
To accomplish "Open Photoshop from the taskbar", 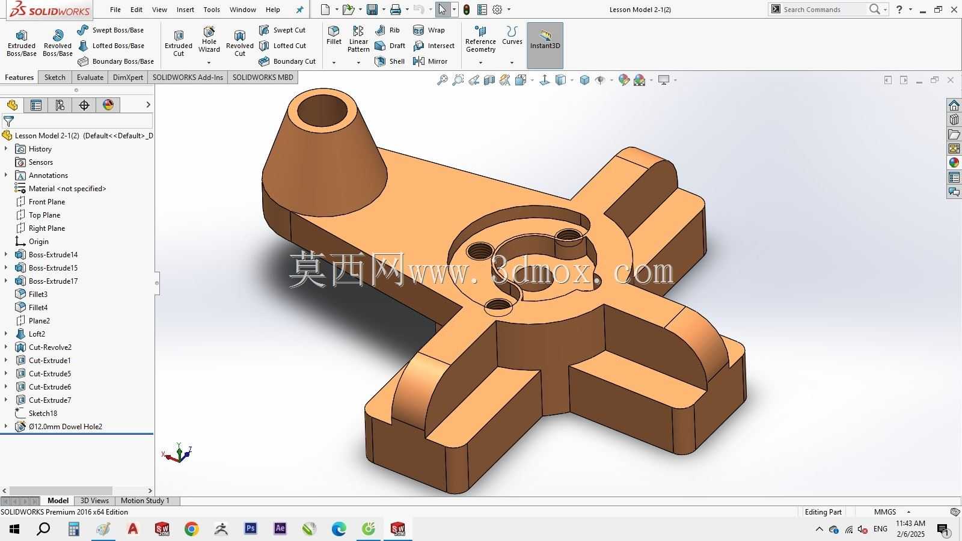I will tap(251, 529).
